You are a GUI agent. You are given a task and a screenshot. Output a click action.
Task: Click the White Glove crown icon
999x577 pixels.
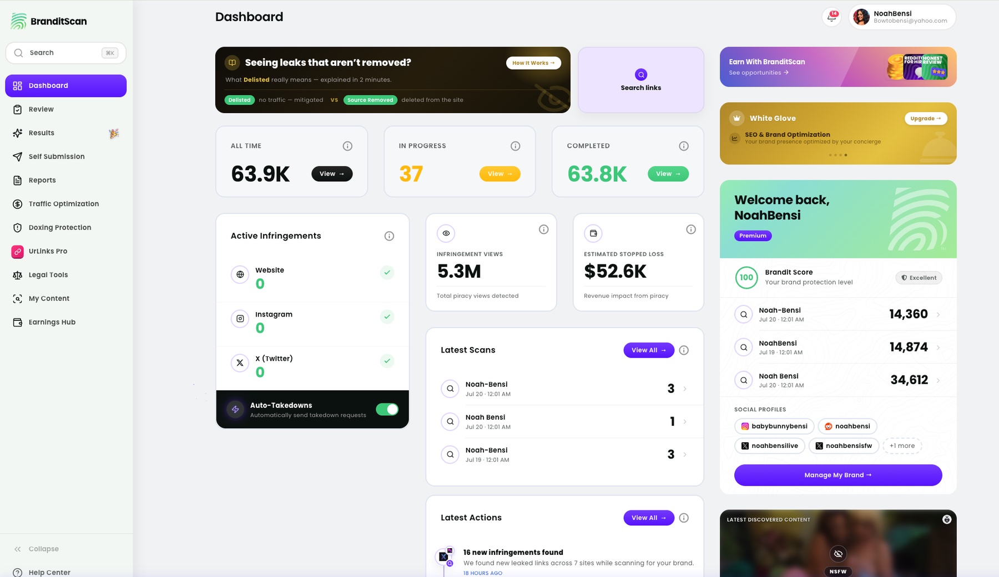(736, 118)
